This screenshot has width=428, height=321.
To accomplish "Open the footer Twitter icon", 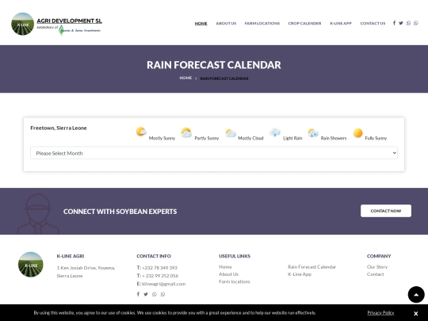I will (x=146, y=294).
